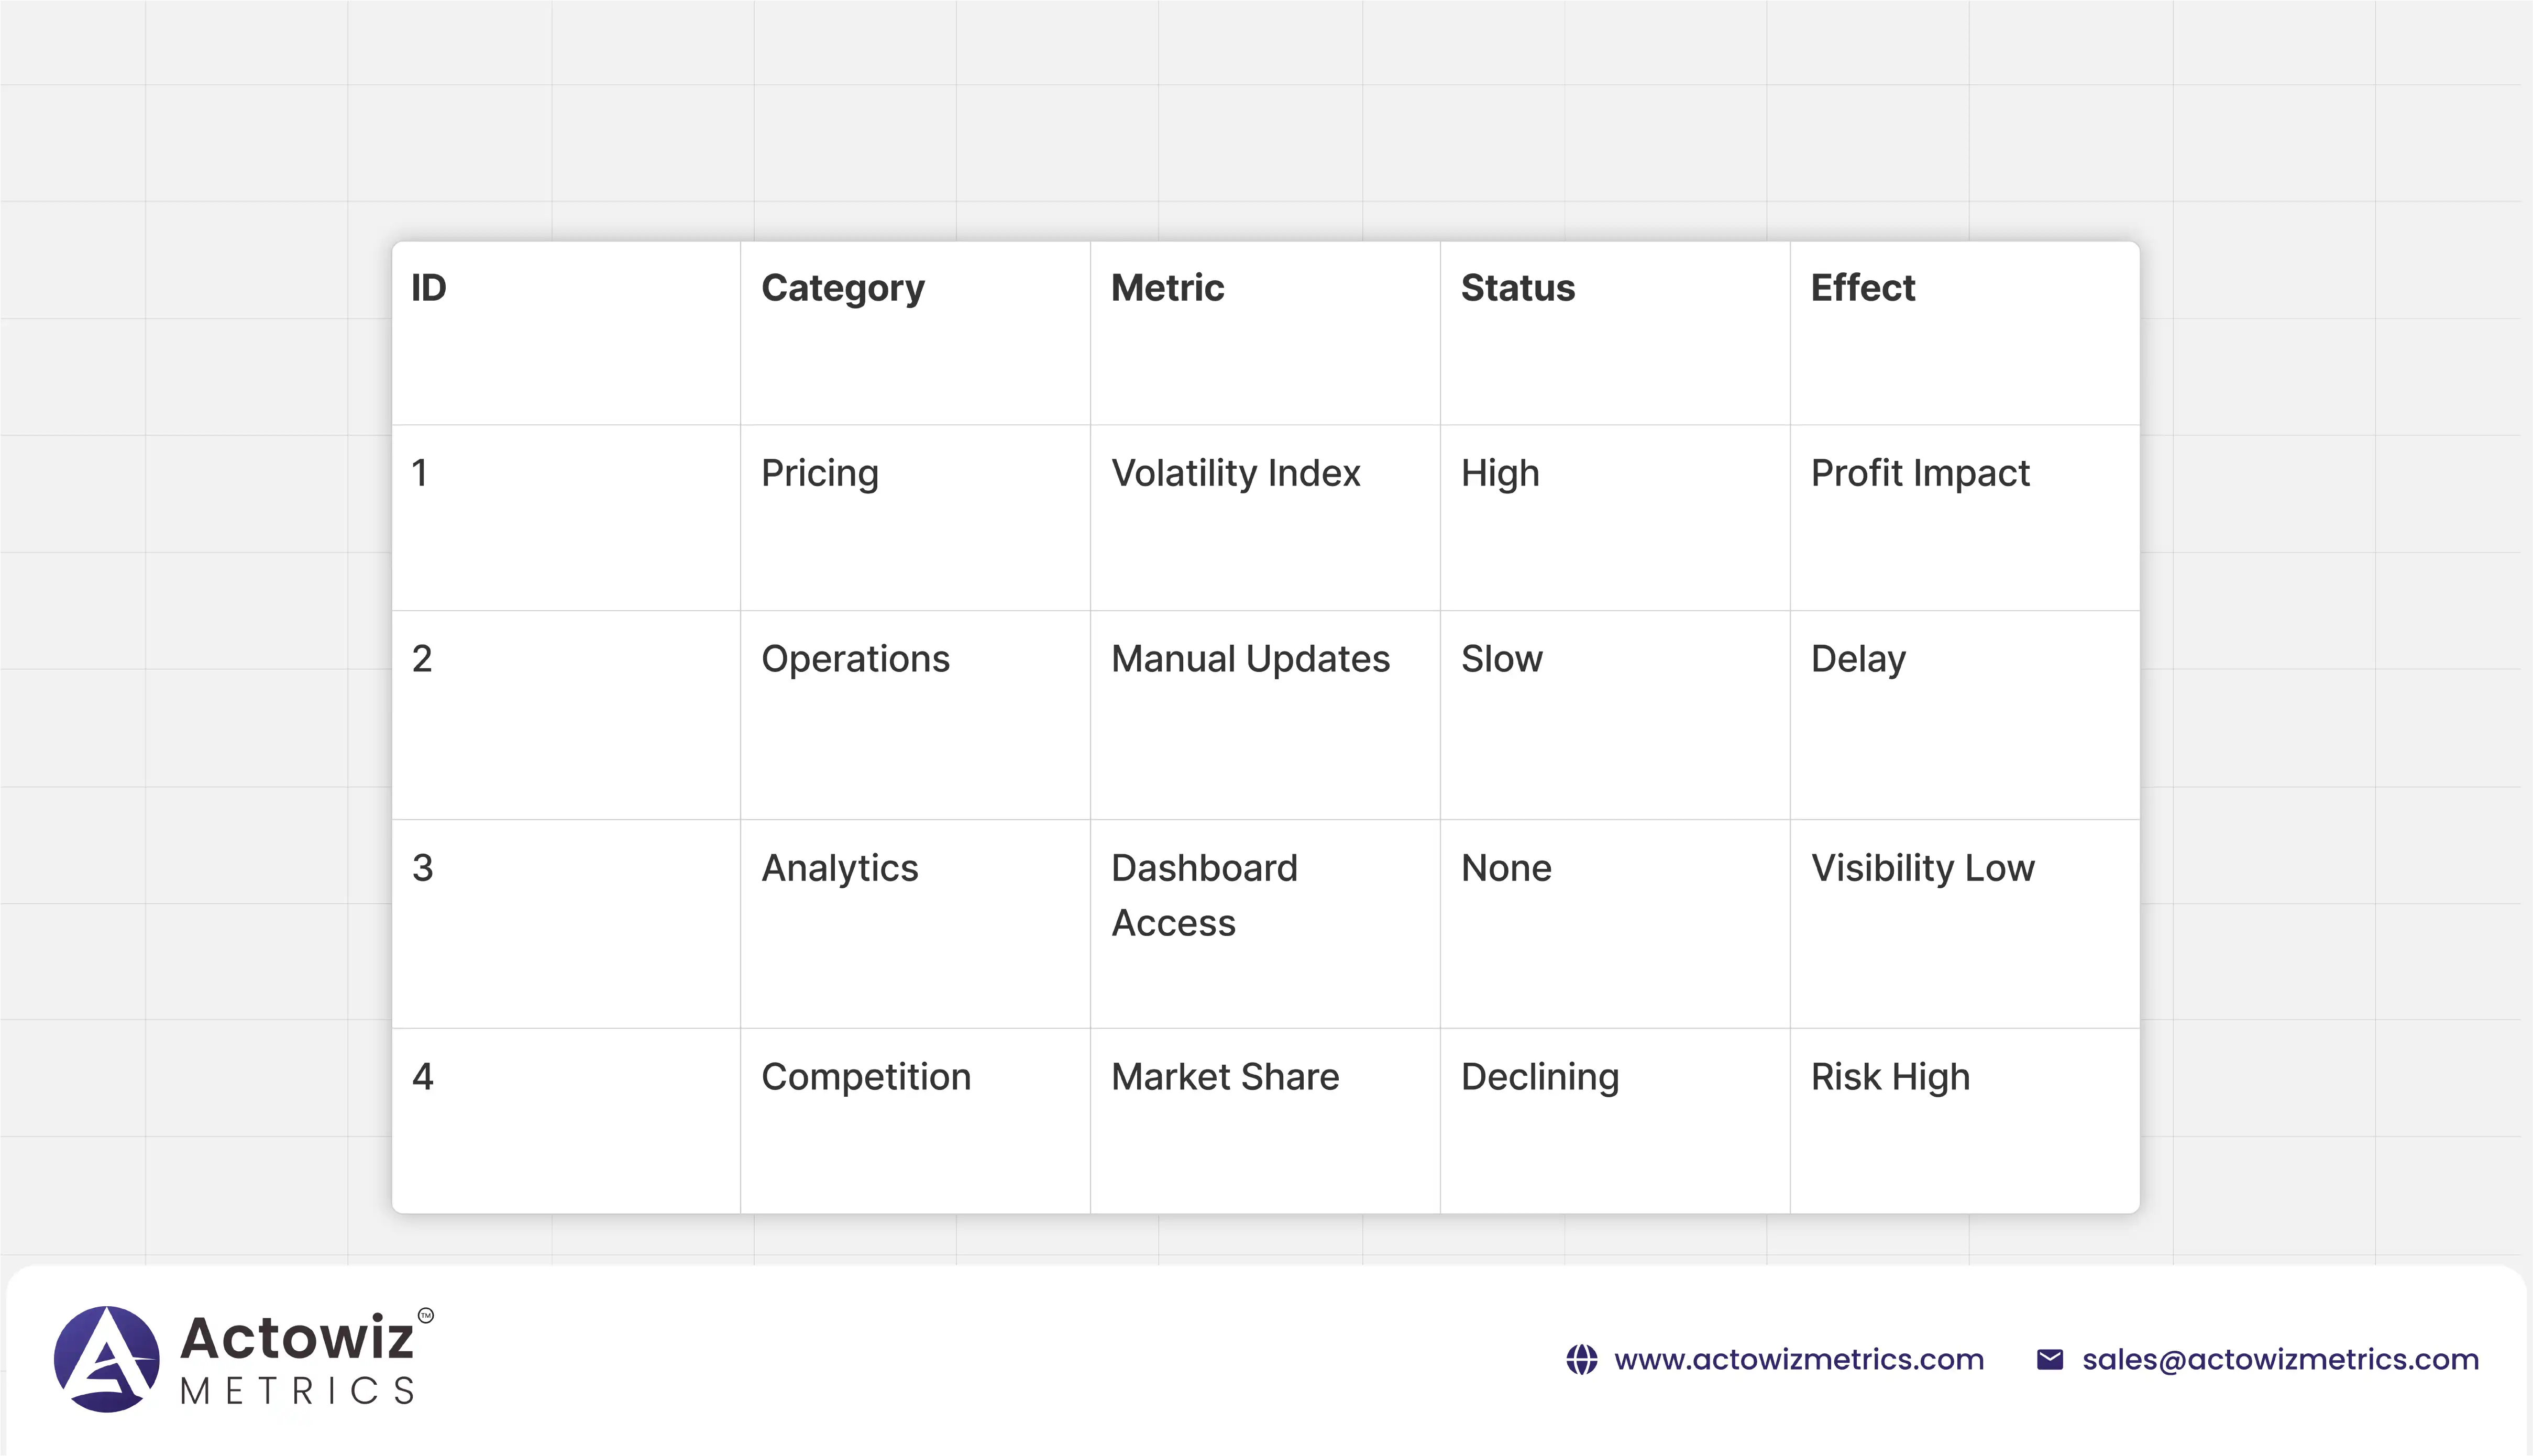Click the Visibility Low effect cell
Viewport: 2533px width, 1456px height.
(x=1922, y=868)
